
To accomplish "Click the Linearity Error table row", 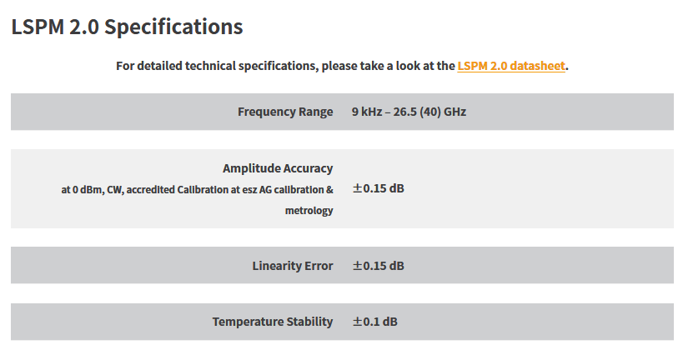I will [342, 265].
